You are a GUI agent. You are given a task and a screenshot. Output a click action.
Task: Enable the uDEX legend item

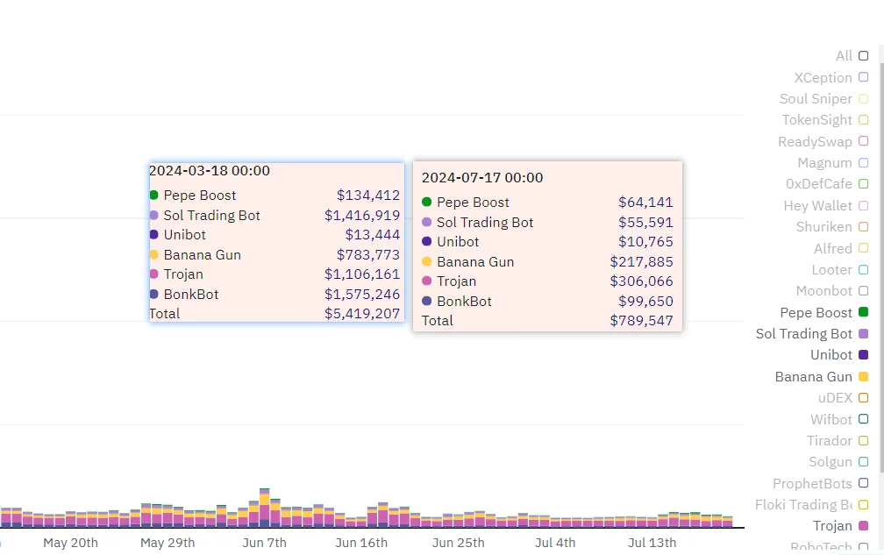[x=863, y=398]
